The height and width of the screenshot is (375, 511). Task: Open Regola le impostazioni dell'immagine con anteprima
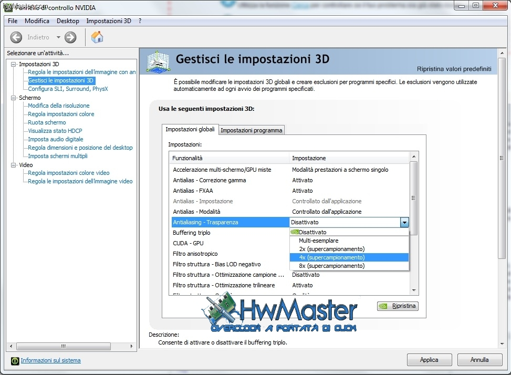click(82, 72)
